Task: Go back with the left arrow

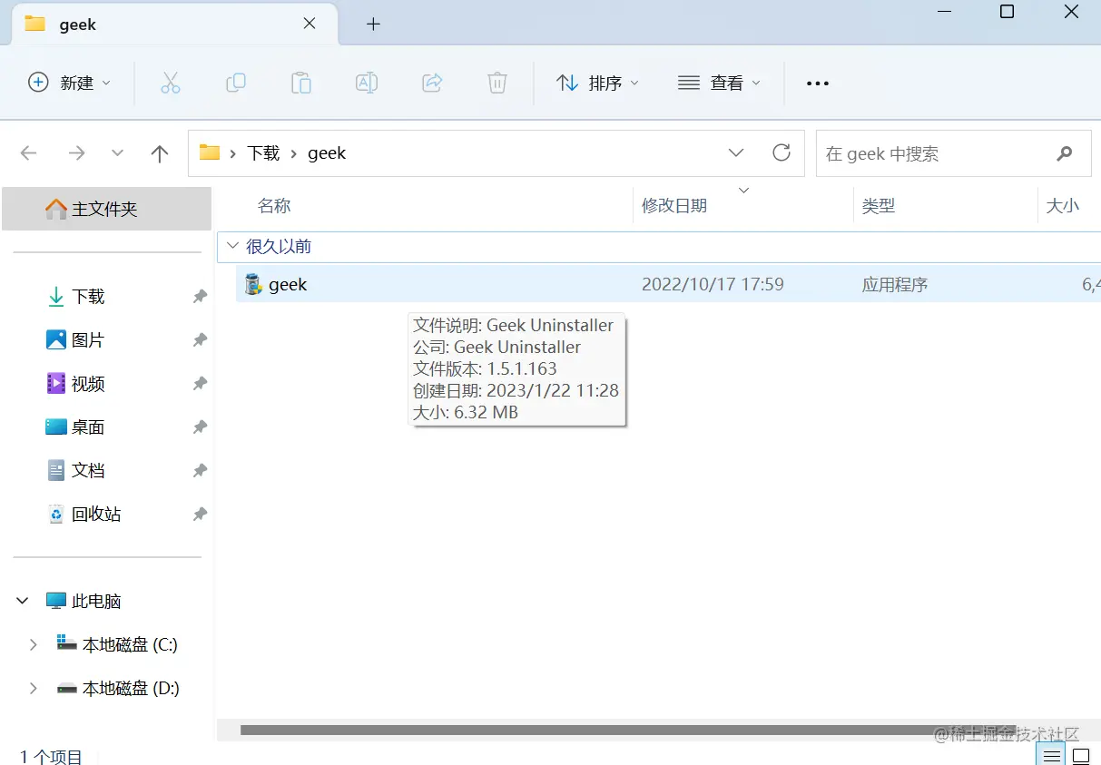Action: (x=28, y=153)
